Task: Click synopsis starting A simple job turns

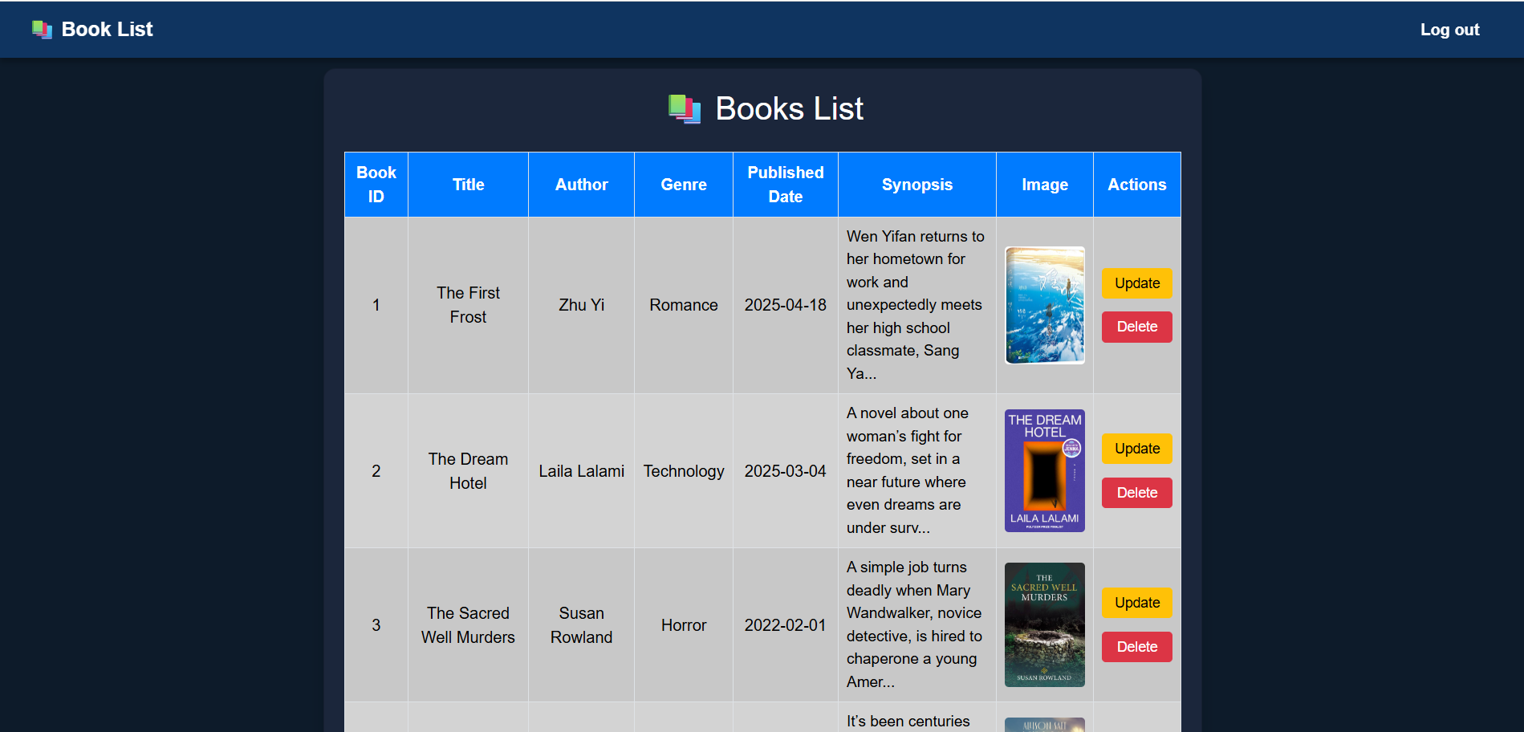Action: tap(914, 624)
